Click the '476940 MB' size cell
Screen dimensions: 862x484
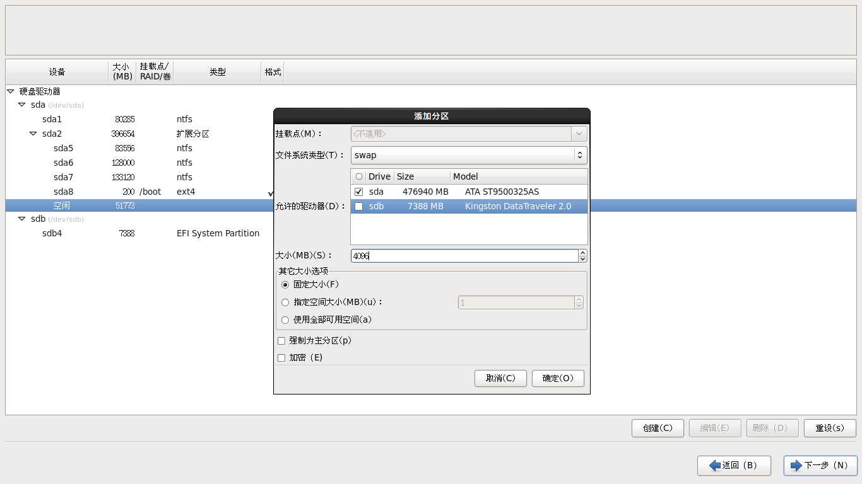click(x=425, y=192)
